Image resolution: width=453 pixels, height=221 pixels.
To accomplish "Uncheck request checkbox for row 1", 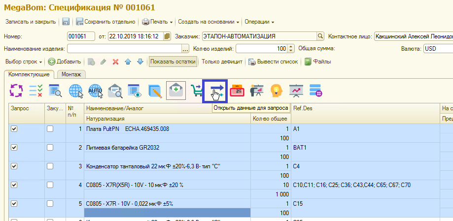I will click(14, 129).
